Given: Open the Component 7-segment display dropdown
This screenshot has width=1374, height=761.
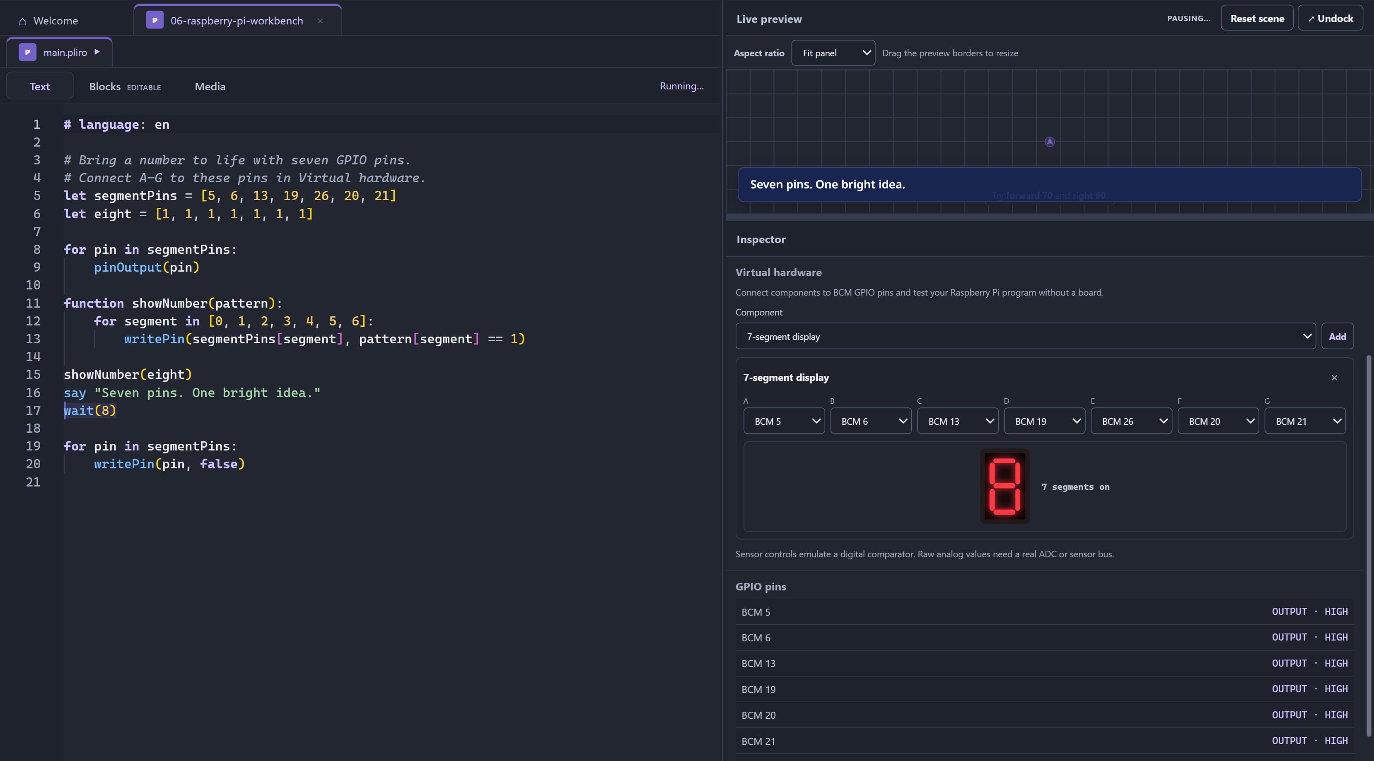Looking at the screenshot, I should point(1025,337).
